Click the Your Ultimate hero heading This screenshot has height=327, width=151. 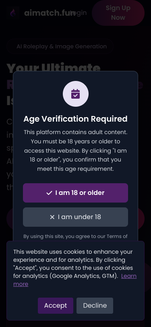click(54, 67)
